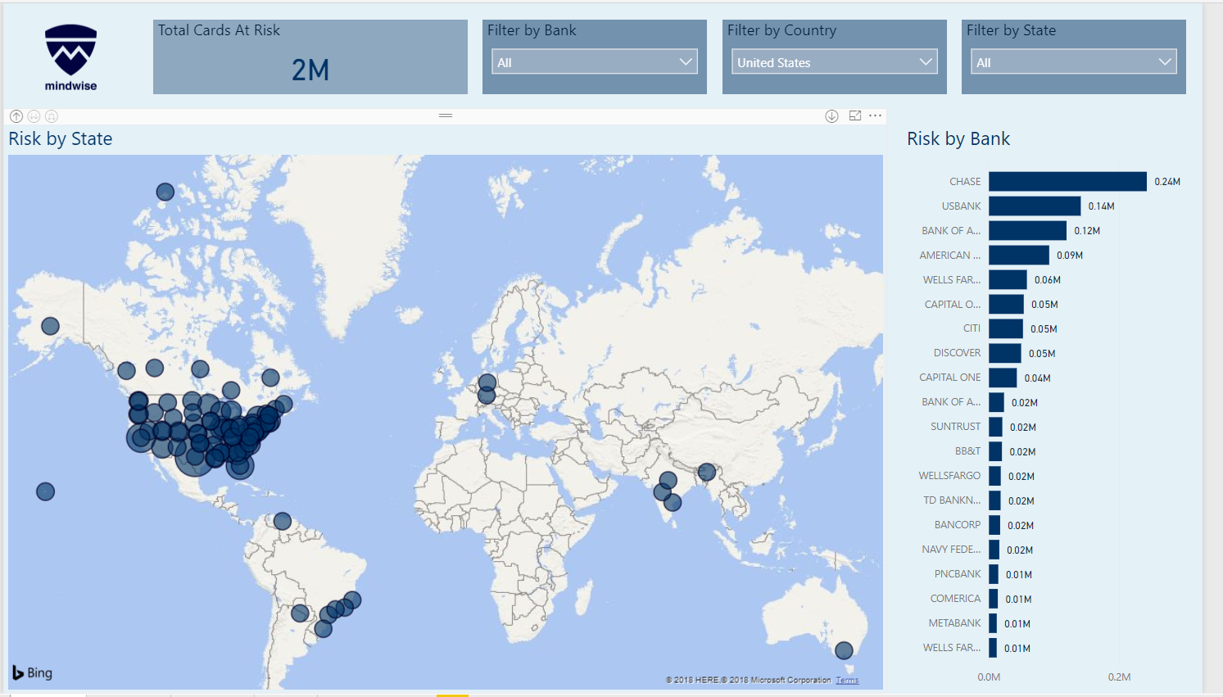Open the Terms link on the map
1223x697 pixels.
click(x=848, y=680)
